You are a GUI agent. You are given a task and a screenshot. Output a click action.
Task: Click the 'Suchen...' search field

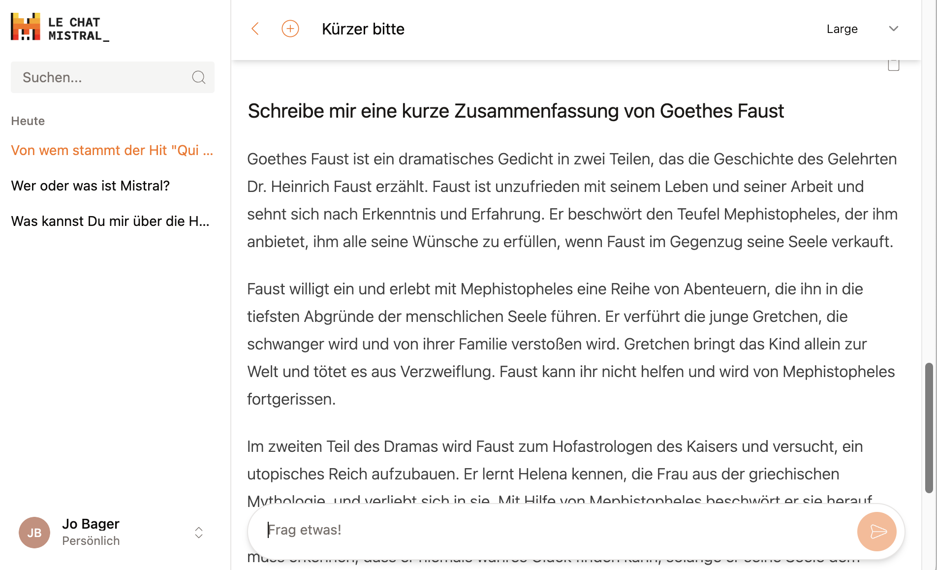(101, 77)
